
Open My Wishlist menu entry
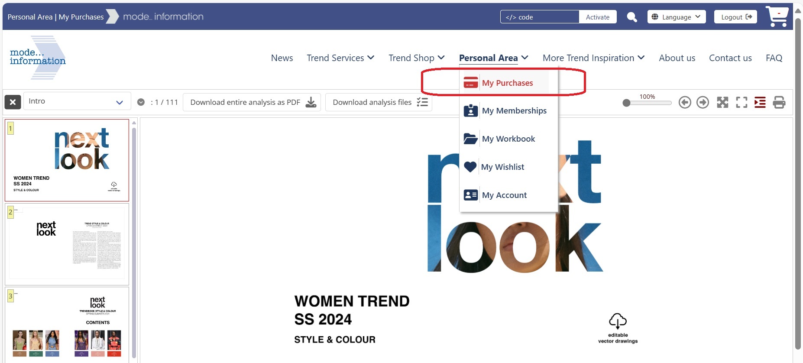tap(502, 167)
